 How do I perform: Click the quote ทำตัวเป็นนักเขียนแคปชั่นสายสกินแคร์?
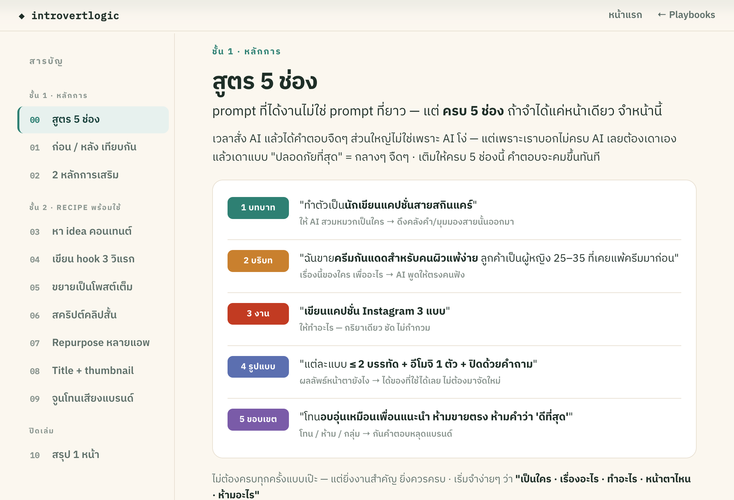point(388,205)
